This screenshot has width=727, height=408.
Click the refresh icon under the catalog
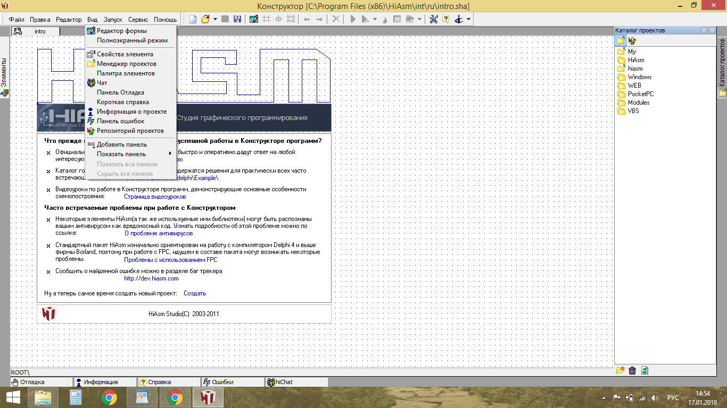pyautogui.click(x=645, y=371)
